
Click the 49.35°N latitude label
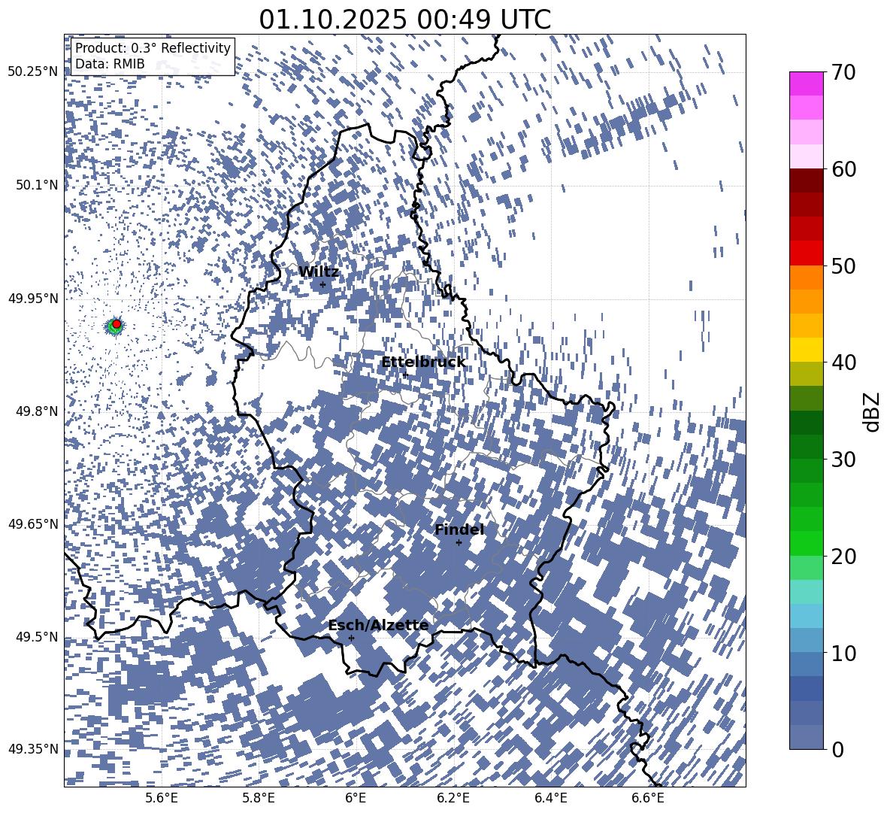(33, 749)
